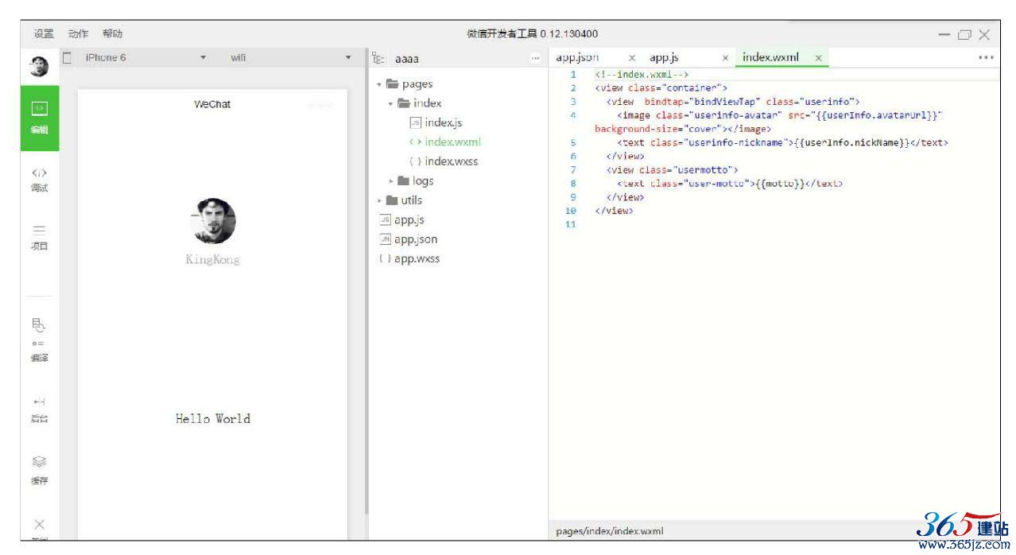This screenshot has width=1016, height=555.
Task: Switch to the app.json tab
Action: (577, 58)
